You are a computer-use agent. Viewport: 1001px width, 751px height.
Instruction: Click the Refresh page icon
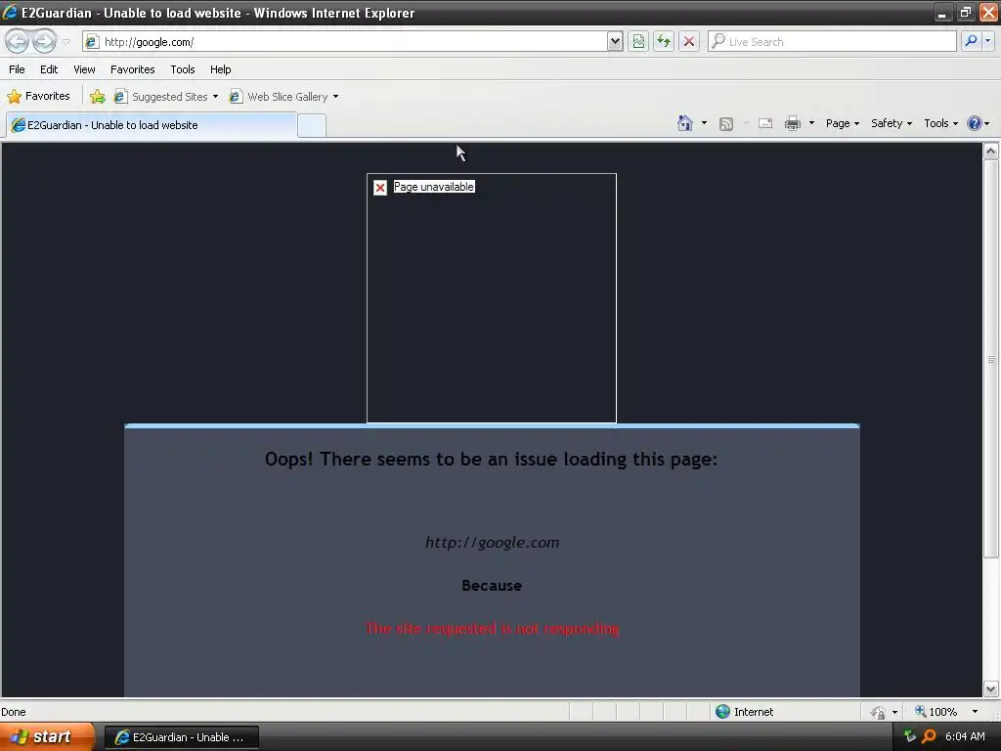[x=664, y=41]
